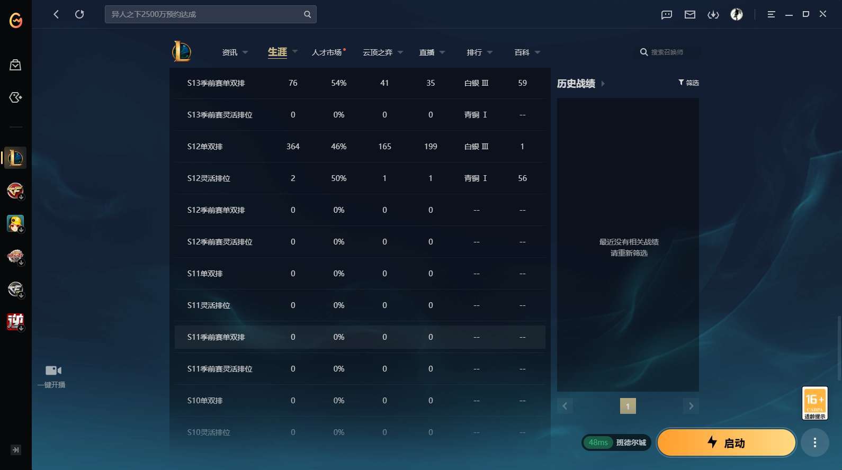Screen dimensions: 842x470
Task: Open the chat messages icon
Action: 667,14
